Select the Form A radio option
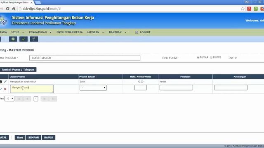264x148 pixels. [198, 58]
